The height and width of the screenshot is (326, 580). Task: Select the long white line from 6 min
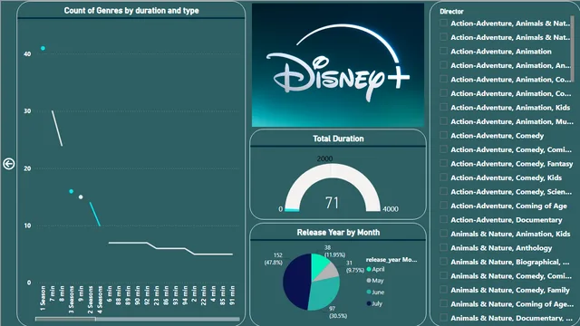(x=170, y=248)
